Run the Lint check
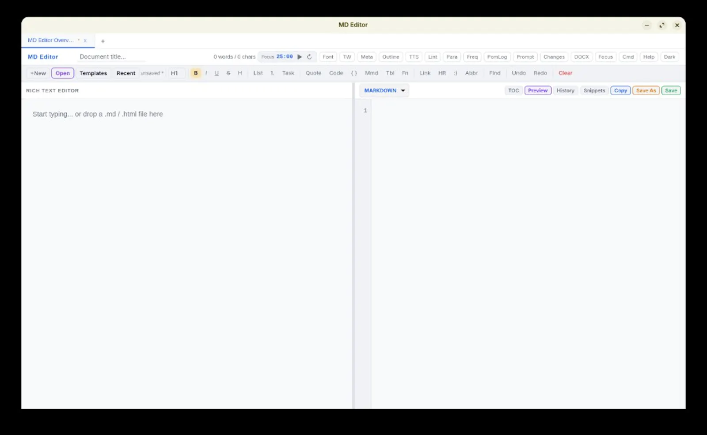This screenshot has height=435, width=707. click(433, 57)
